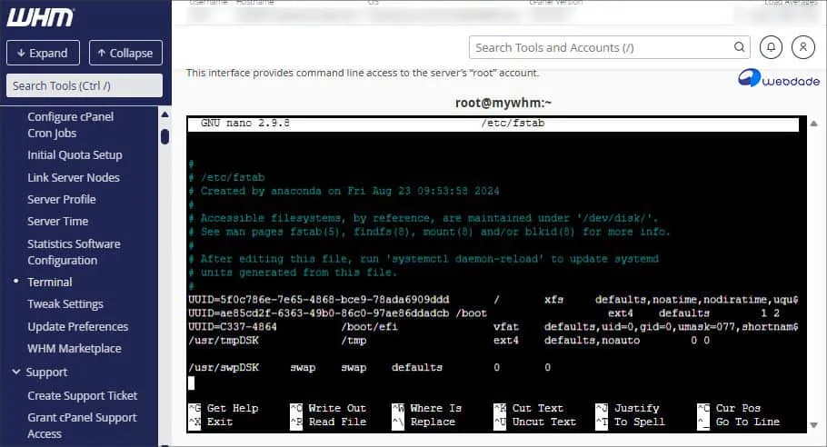This screenshot has width=827, height=447.
Task: Open Tweak Settings
Action: click(65, 303)
